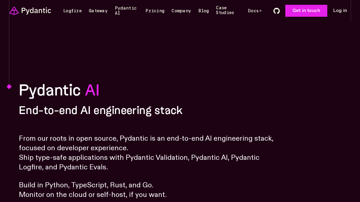Click text "Monitor on the cloud or self-host"

tap(73, 195)
